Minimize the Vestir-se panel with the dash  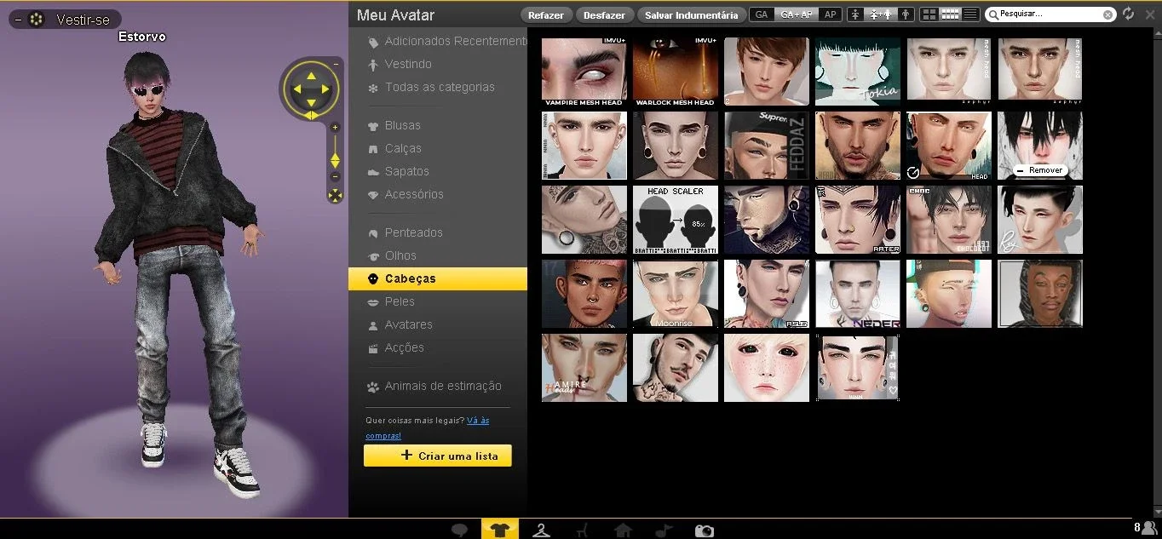[x=18, y=20]
